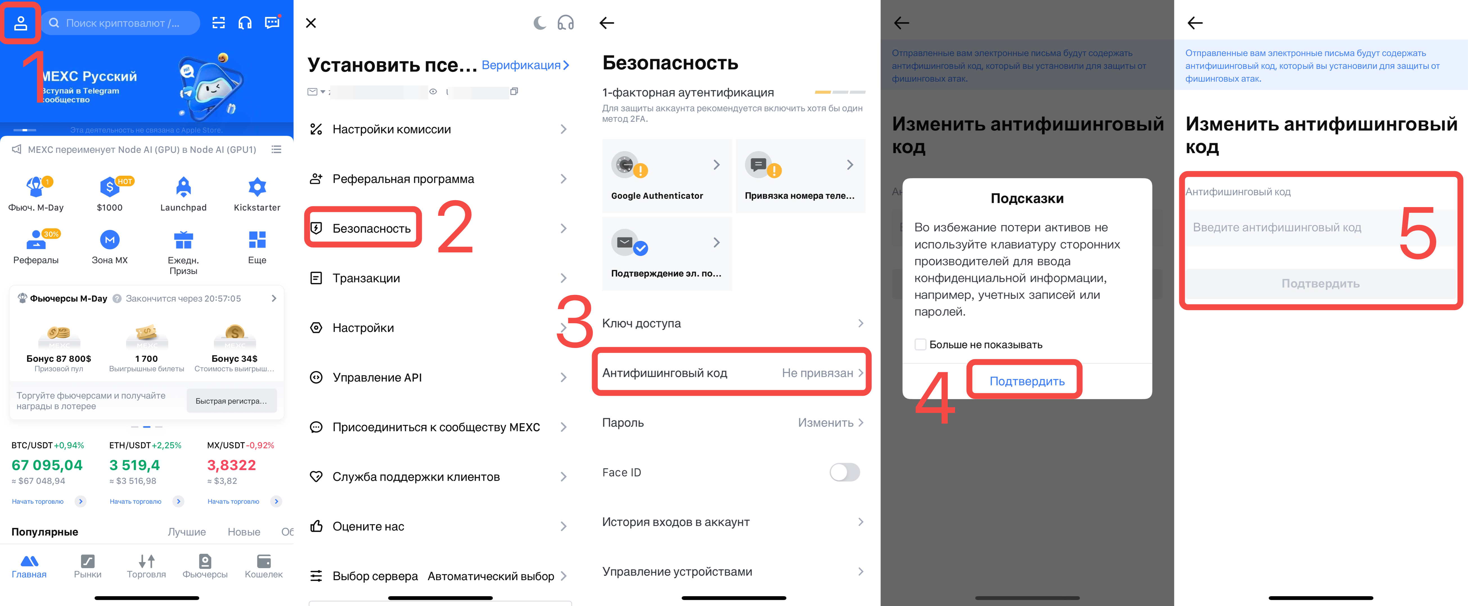Open the Зона MX icon
The image size is (1468, 606).
click(109, 240)
